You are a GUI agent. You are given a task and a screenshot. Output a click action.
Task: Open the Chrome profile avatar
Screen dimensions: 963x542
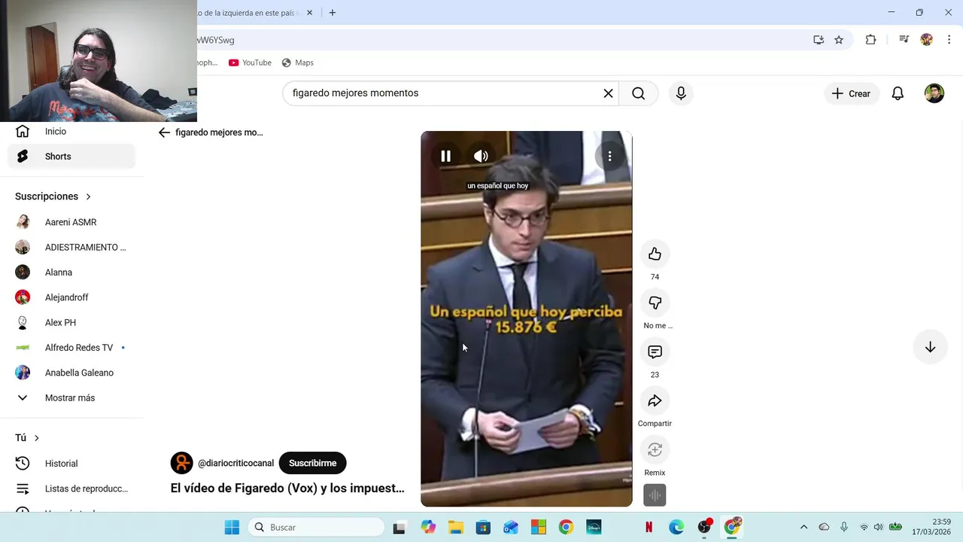pyautogui.click(x=927, y=40)
